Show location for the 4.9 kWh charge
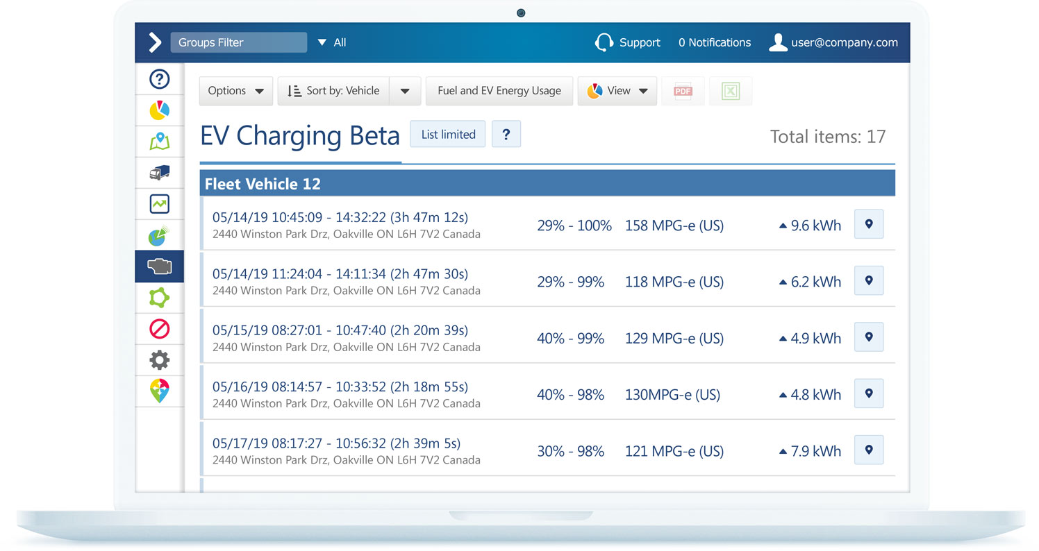 pos(869,337)
